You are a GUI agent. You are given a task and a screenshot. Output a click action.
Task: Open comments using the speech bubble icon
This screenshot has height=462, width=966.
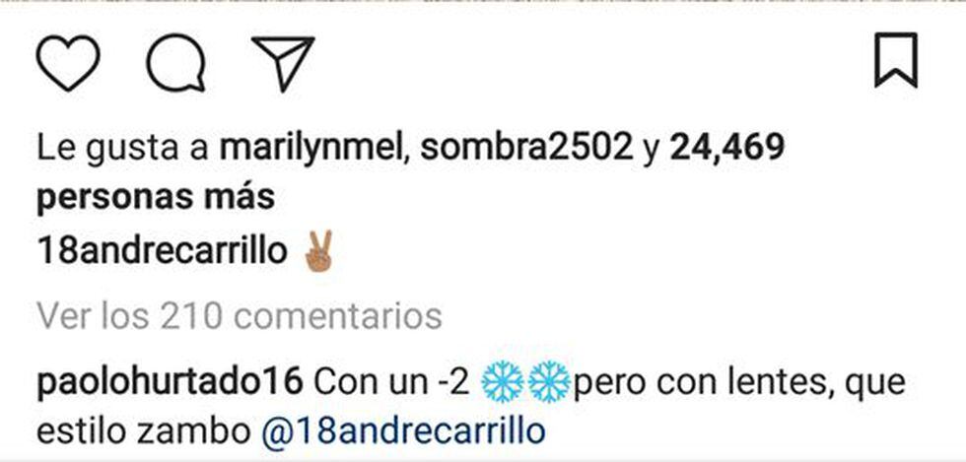175,63
